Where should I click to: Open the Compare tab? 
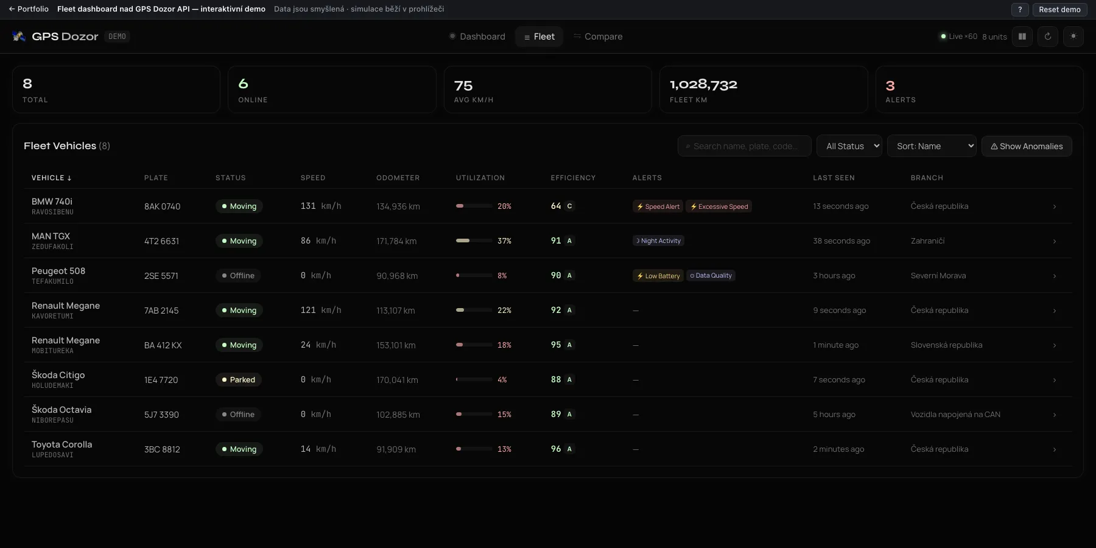(598, 37)
